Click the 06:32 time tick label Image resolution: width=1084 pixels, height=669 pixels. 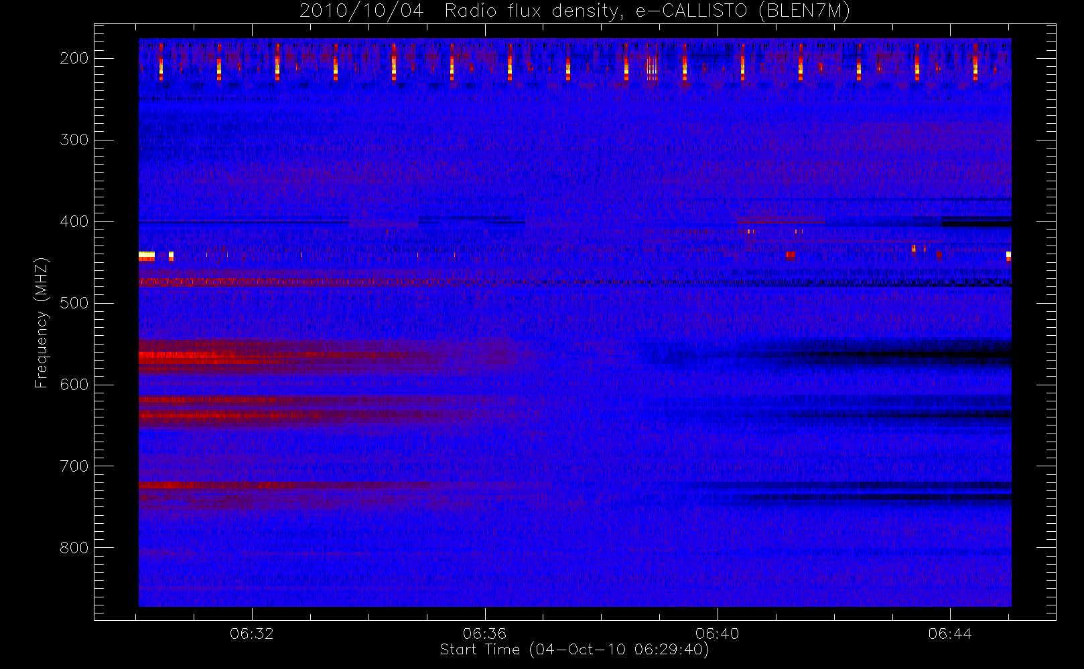(x=252, y=634)
